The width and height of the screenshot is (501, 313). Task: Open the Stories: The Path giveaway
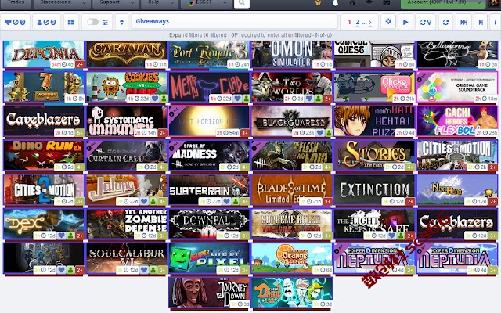point(374,156)
